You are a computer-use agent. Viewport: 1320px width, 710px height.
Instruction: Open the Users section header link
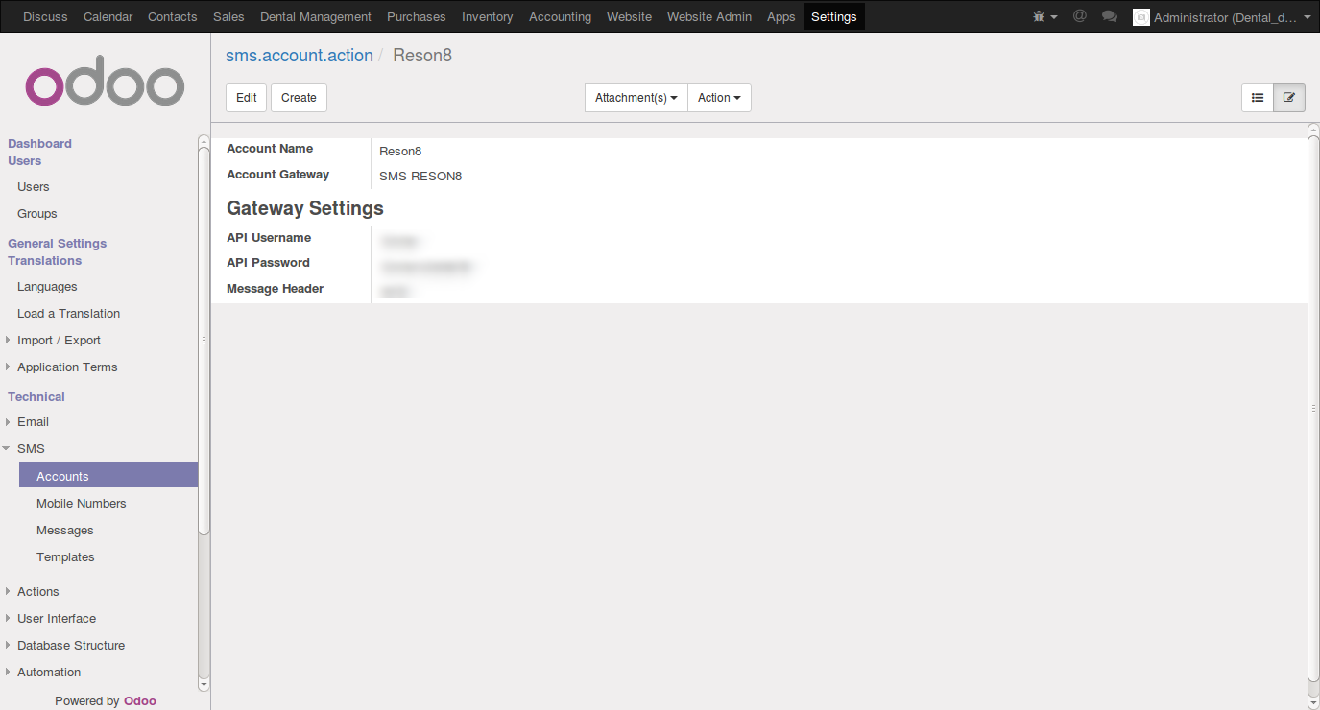(x=25, y=161)
